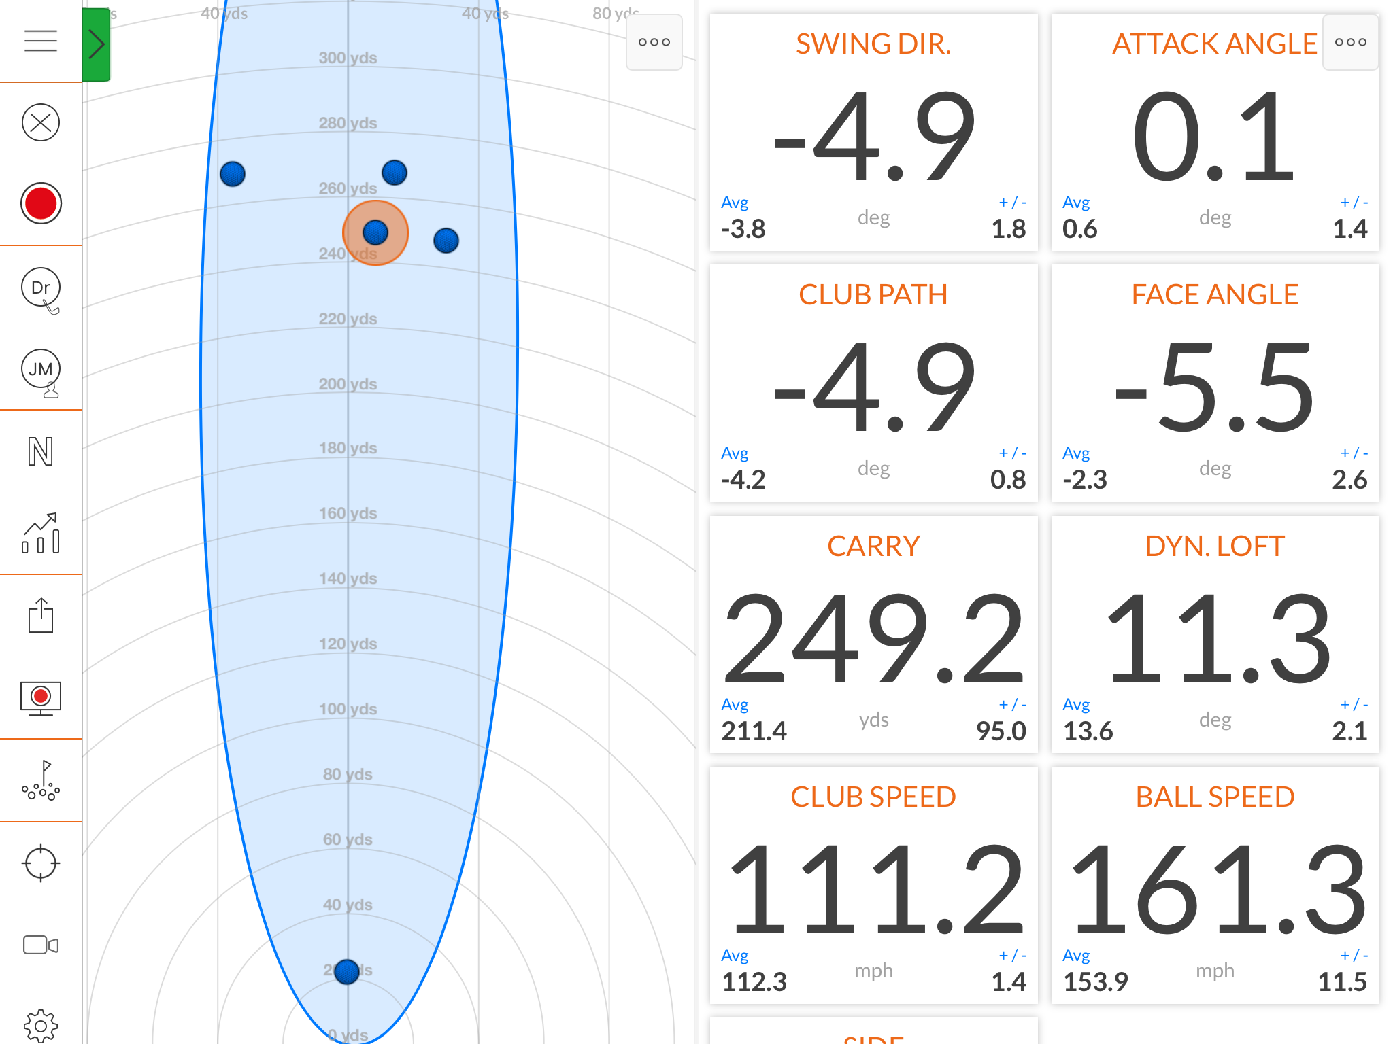1393x1044 pixels.
Task: Open the hamburger menu
Action: pyautogui.click(x=41, y=41)
